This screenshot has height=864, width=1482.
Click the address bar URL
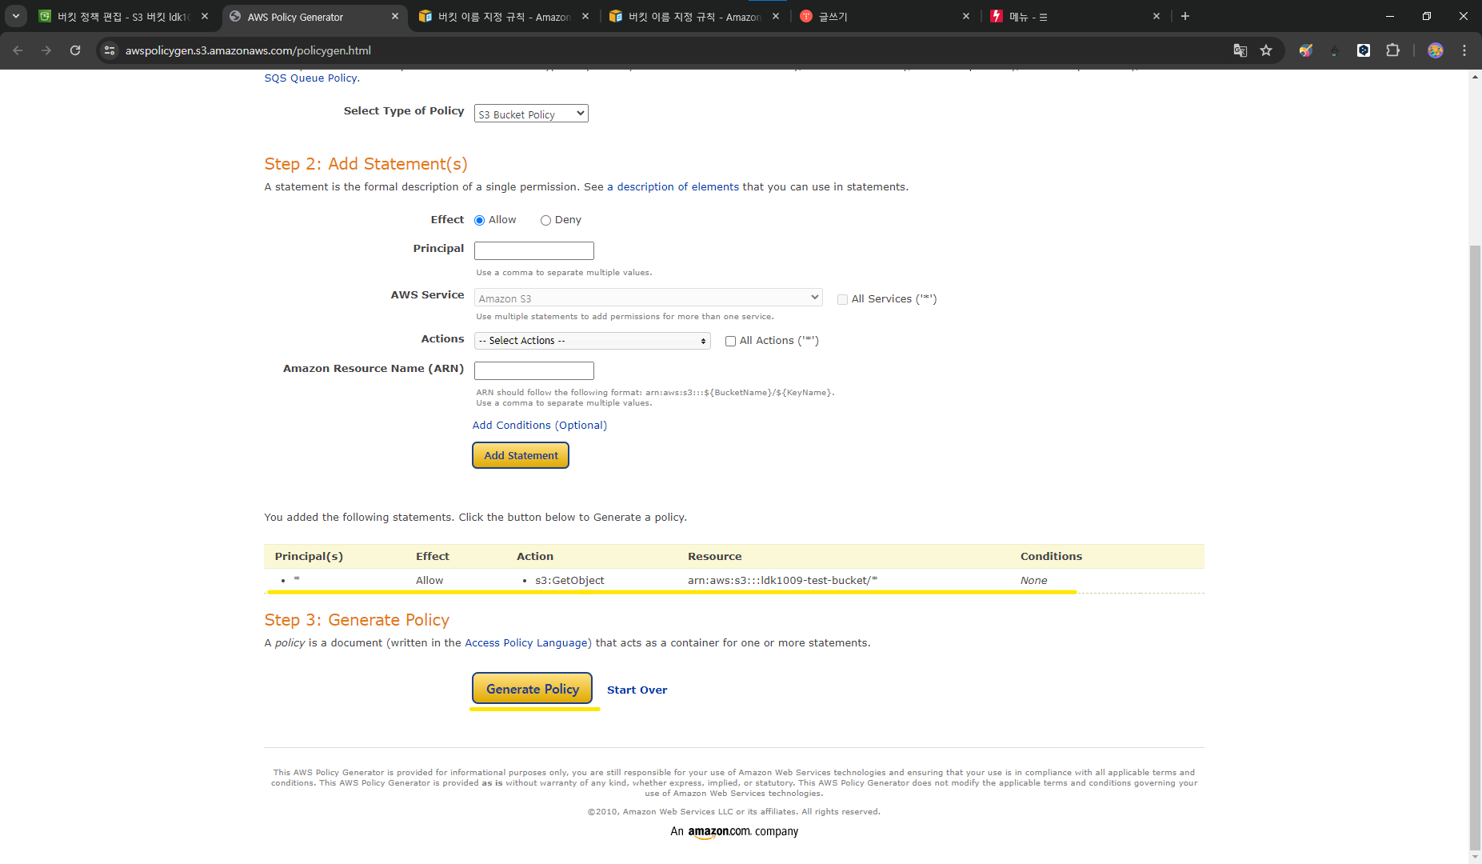[248, 50]
